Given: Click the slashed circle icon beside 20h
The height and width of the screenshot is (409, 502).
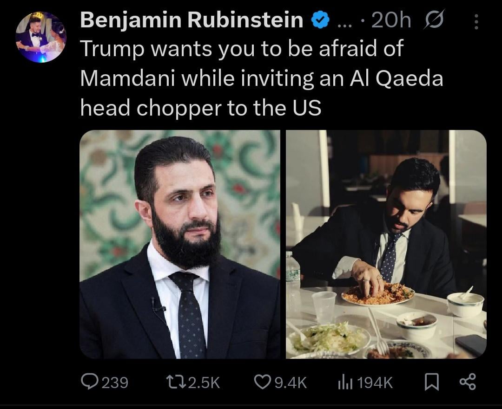Looking at the screenshot, I should (433, 20).
